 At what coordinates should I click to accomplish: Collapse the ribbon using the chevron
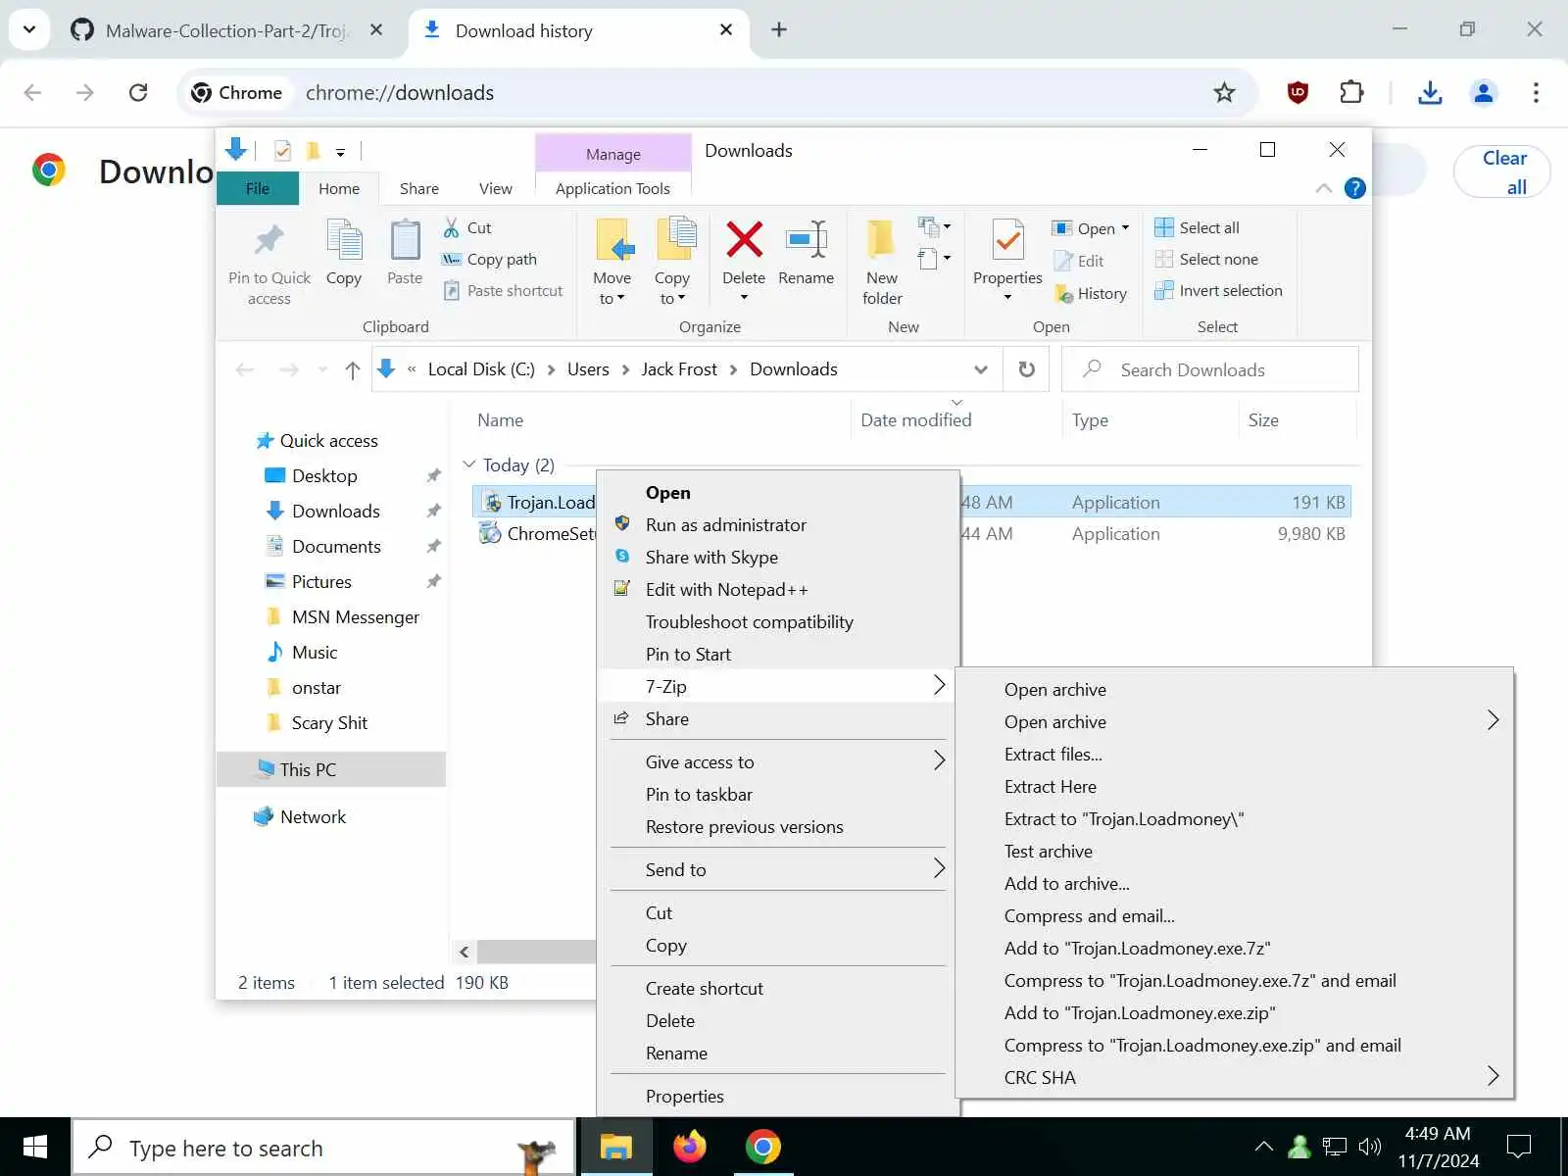point(1324,188)
